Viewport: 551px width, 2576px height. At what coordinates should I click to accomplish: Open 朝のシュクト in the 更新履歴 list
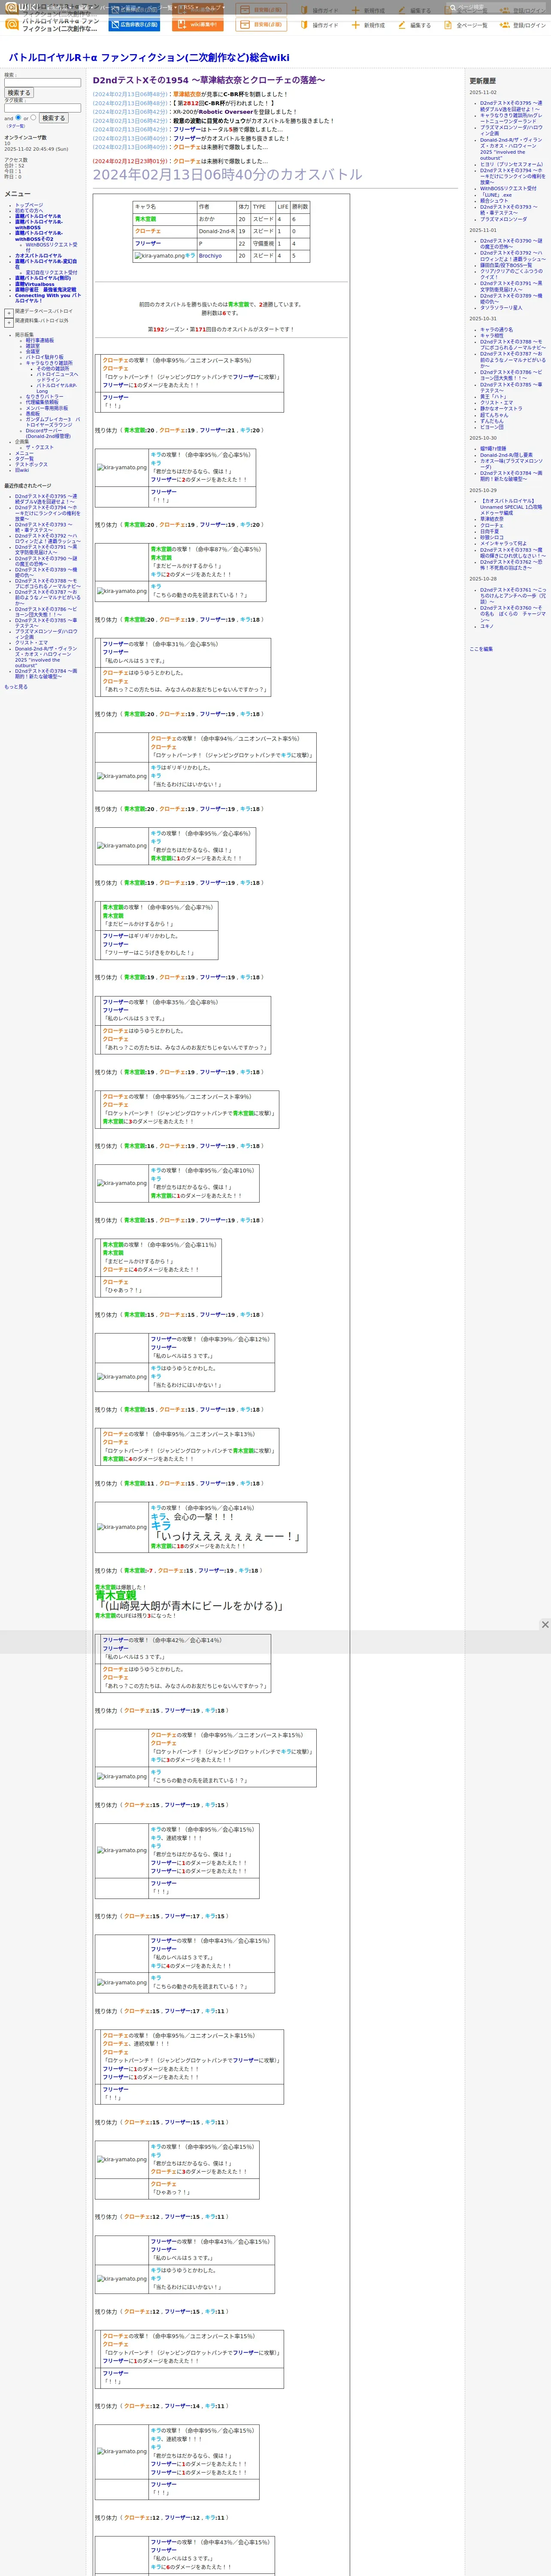[494, 201]
